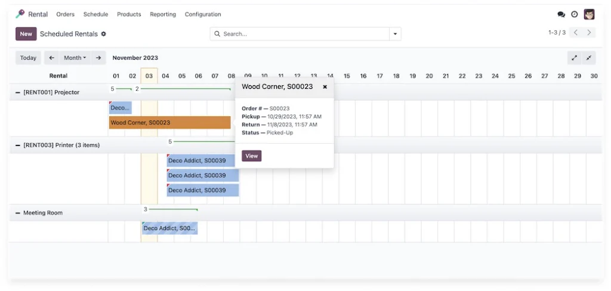Click the day 18 column header
Viewport: 611px width, 291px height.
coord(396,76)
